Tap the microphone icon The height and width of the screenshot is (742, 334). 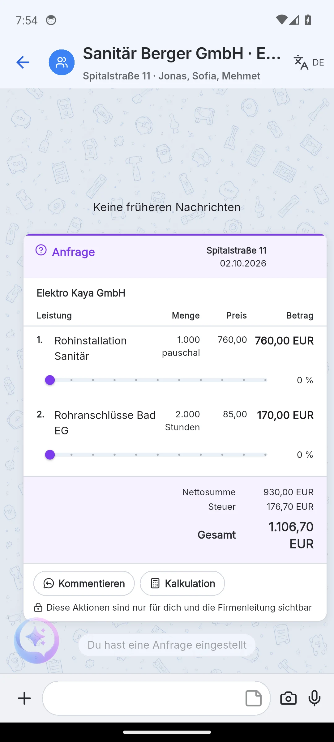point(315,698)
